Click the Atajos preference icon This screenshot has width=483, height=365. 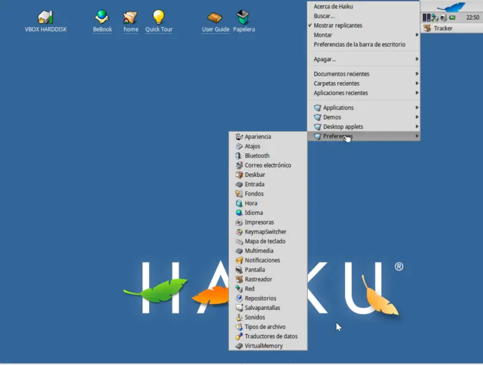[239, 146]
